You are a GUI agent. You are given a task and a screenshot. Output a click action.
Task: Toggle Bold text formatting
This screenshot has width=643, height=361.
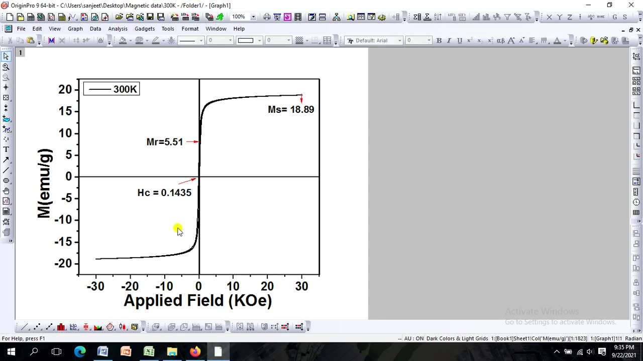439,41
